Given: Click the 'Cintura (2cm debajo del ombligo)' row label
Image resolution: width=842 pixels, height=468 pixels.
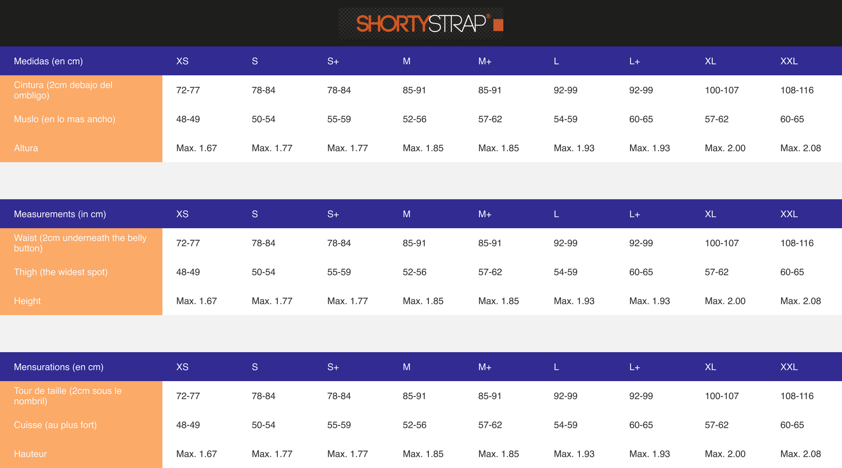Looking at the screenshot, I should click(x=63, y=90).
